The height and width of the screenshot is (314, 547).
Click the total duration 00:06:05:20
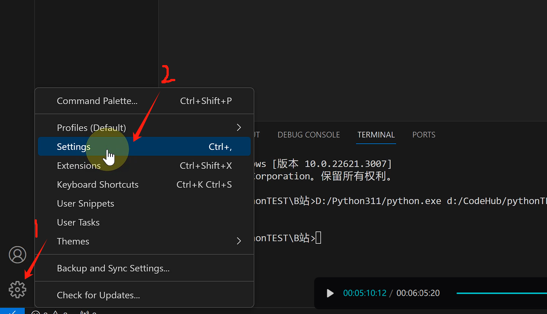click(x=418, y=293)
